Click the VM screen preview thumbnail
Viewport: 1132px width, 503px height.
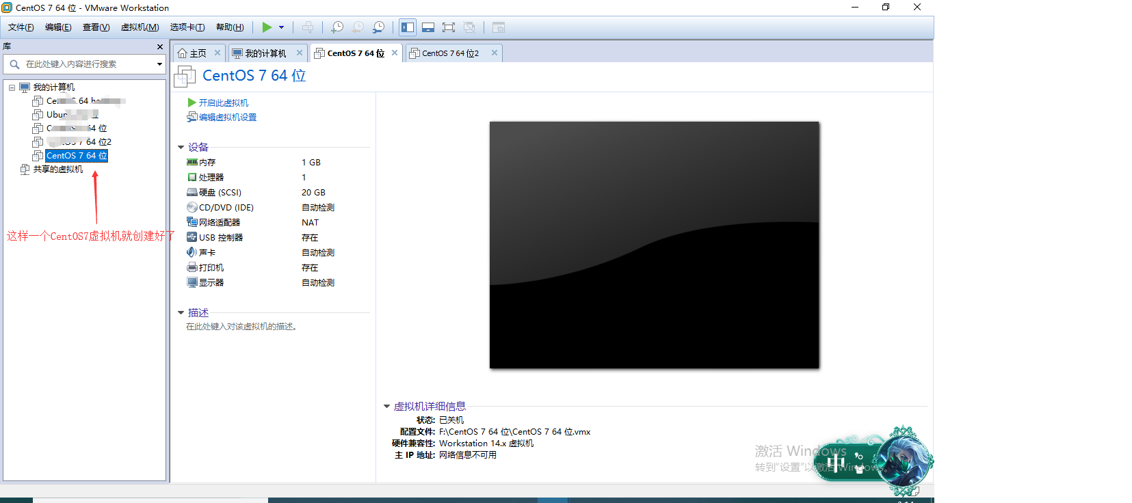[655, 245]
